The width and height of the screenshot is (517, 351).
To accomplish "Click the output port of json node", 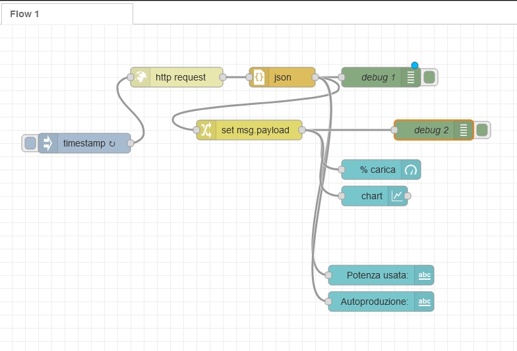I will tap(315, 77).
